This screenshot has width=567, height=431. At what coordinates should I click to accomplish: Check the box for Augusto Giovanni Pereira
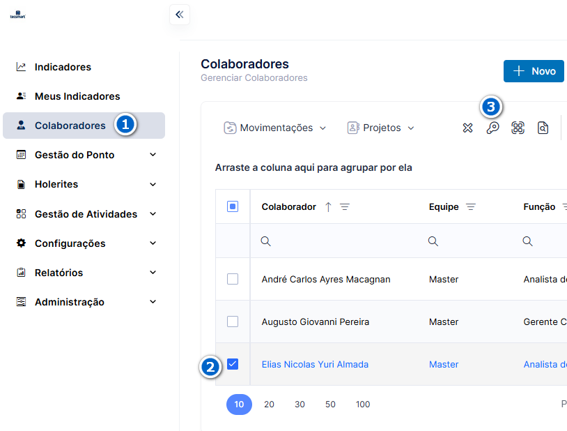233,322
